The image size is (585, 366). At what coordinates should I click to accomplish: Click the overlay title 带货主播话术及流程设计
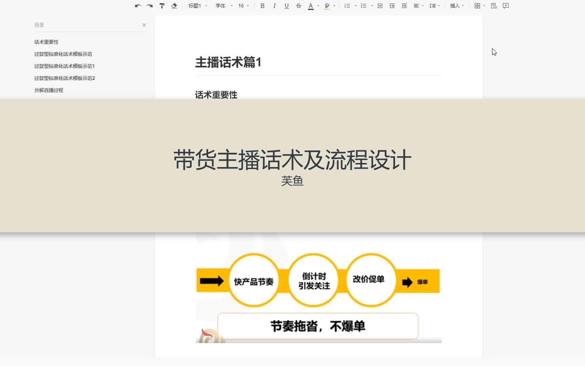[x=292, y=160]
